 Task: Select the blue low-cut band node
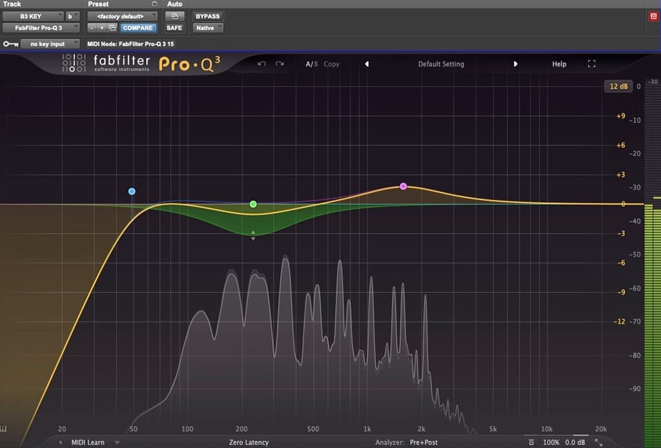132,191
